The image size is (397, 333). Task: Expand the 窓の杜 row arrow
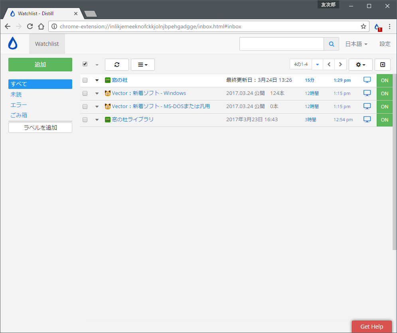97,80
